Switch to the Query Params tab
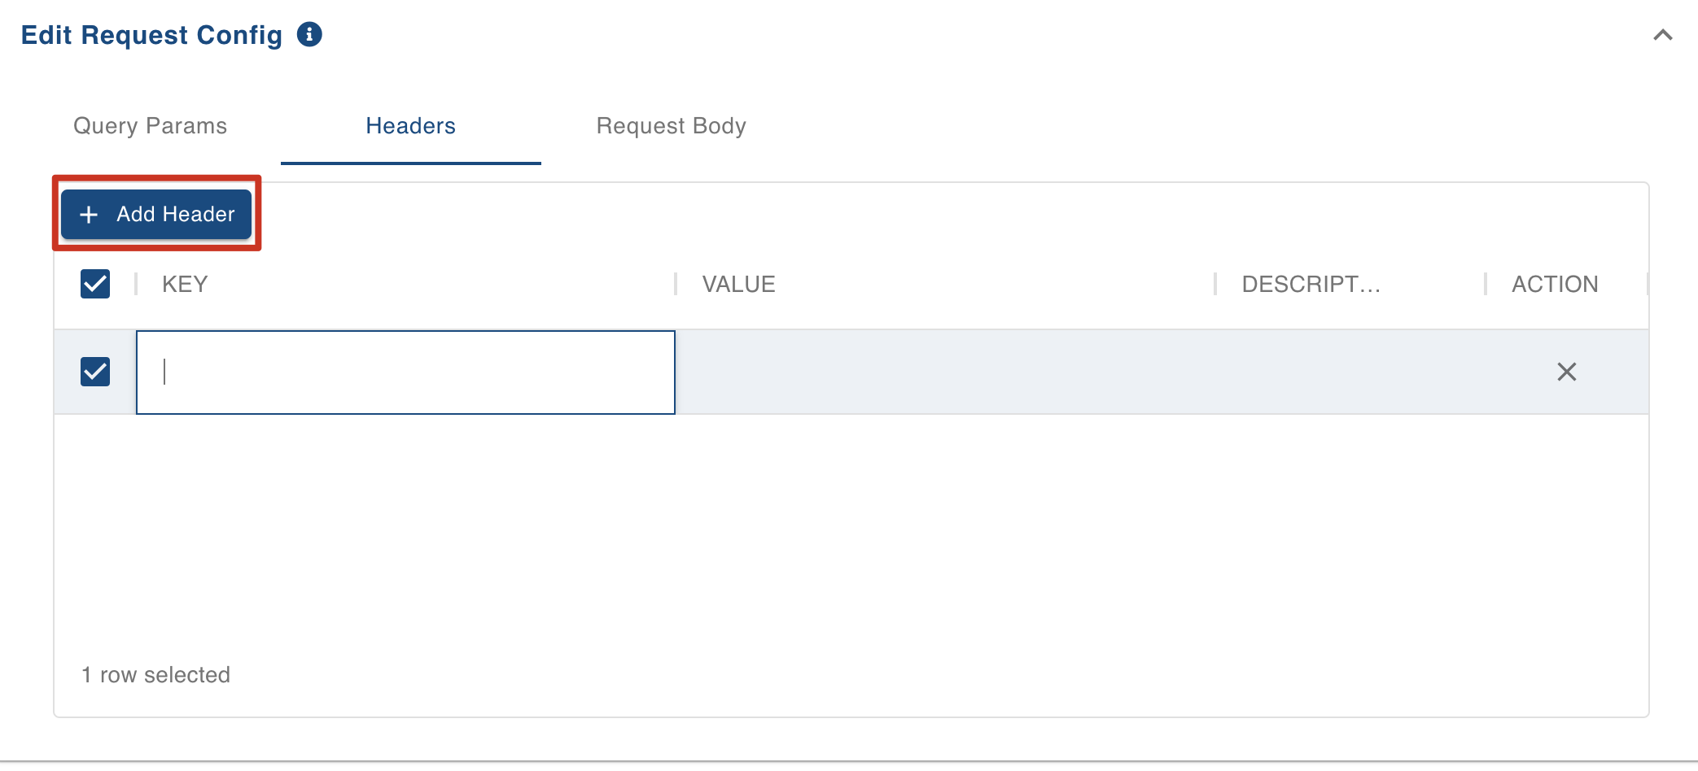Image resolution: width=1698 pixels, height=771 pixels. coord(151,126)
